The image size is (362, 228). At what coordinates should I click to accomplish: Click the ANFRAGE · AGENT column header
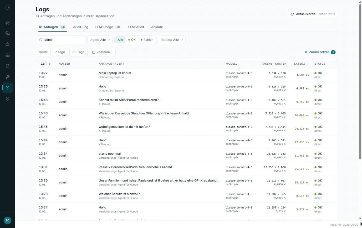pos(111,64)
